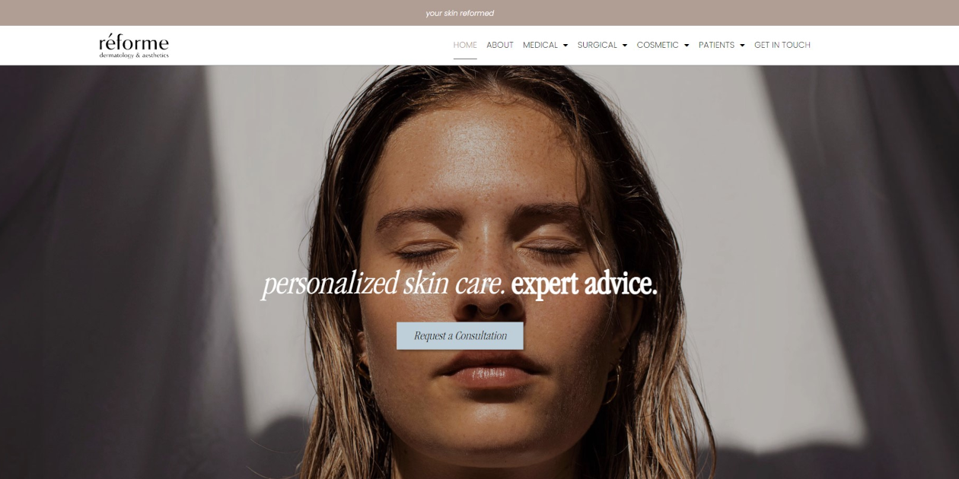Click the Request a Consultation button
This screenshot has height=479, width=959.
tap(460, 336)
